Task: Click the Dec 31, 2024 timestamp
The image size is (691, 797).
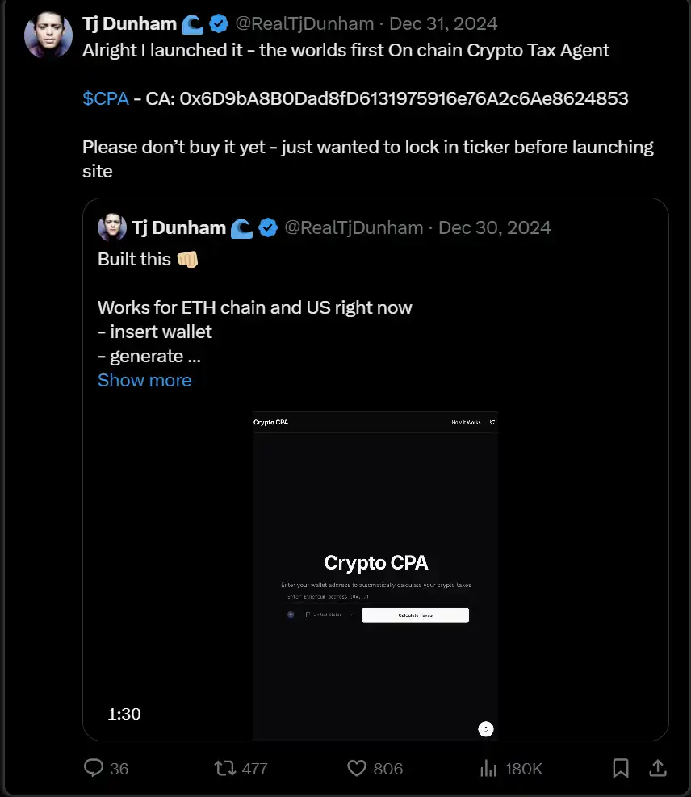Action: [x=443, y=24]
